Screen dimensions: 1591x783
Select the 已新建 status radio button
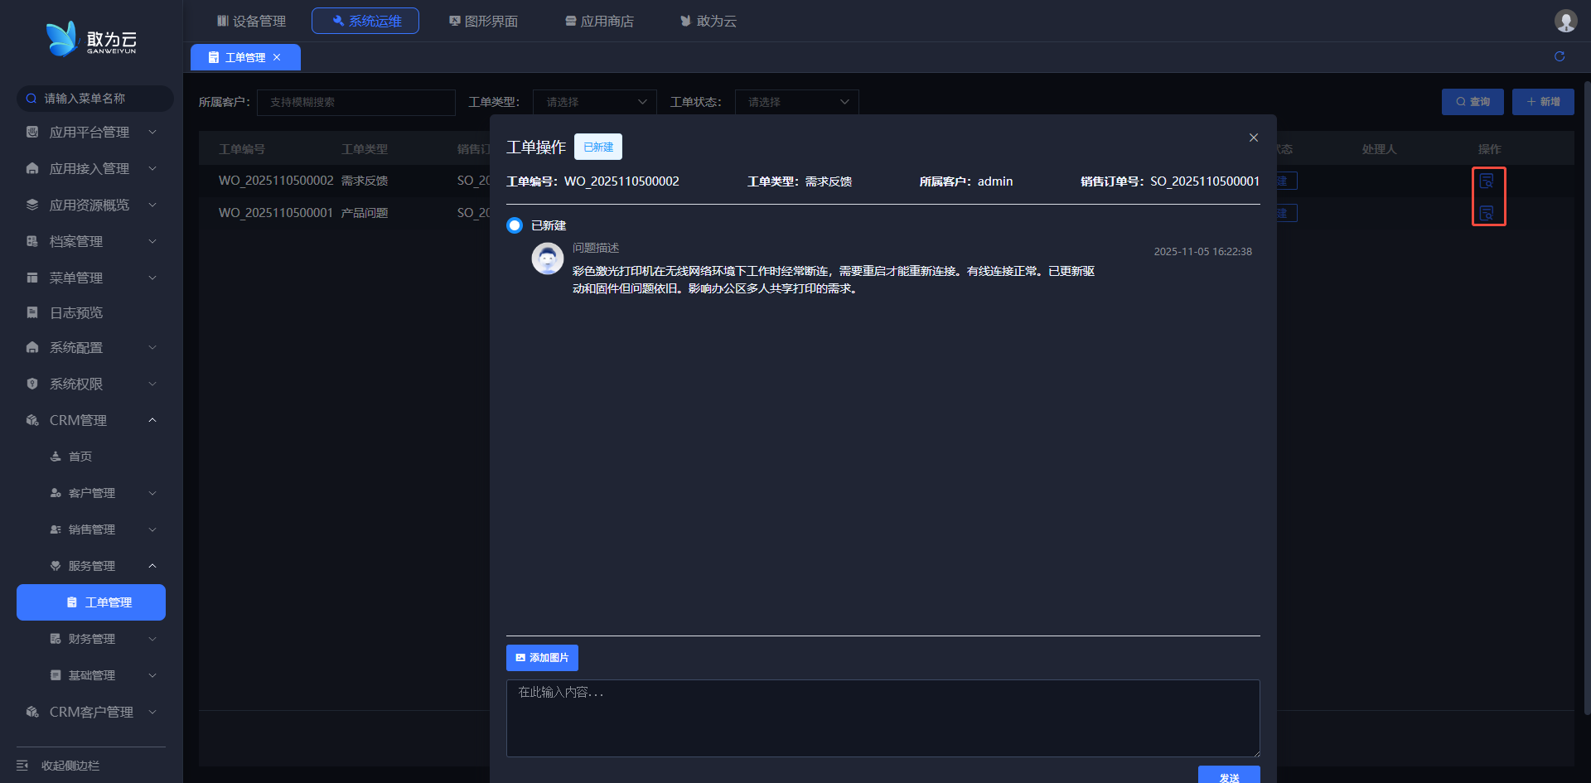click(x=515, y=225)
